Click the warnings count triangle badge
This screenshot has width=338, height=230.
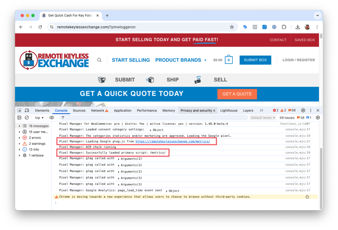point(283,110)
